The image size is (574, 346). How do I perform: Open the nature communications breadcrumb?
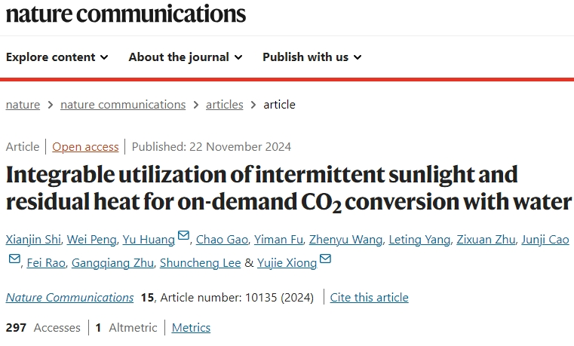(123, 105)
